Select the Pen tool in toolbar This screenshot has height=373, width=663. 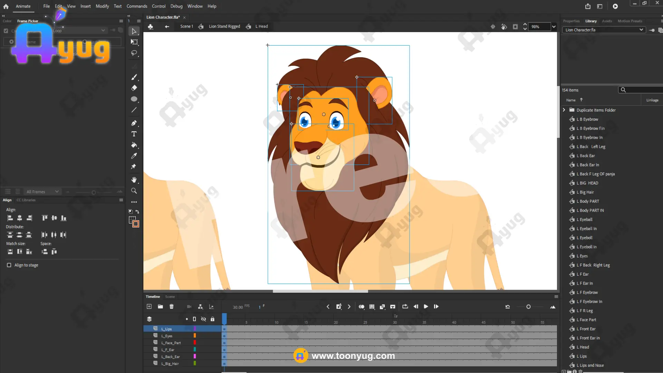tap(134, 123)
